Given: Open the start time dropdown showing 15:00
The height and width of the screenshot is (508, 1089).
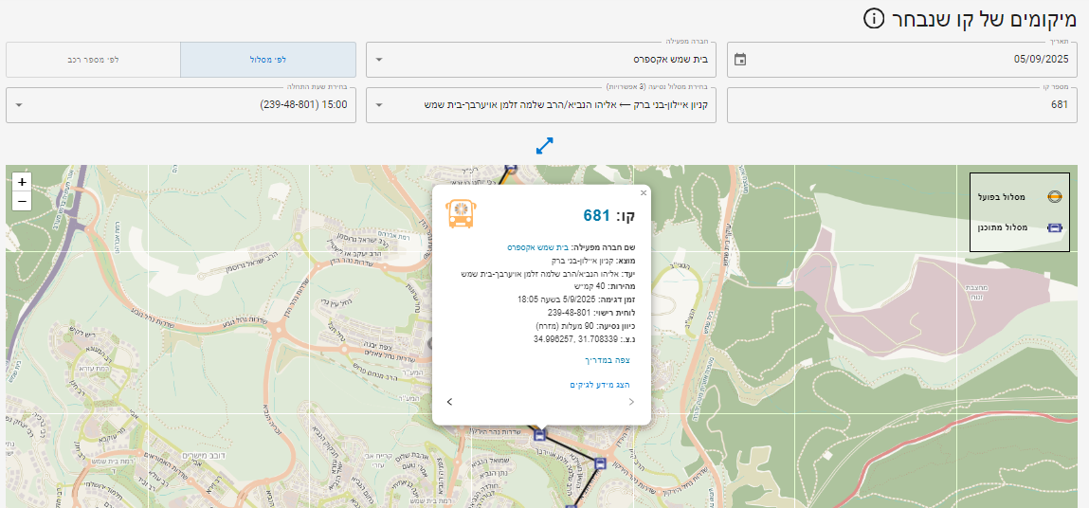Looking at the screenshot, I should tap(181, 105).
